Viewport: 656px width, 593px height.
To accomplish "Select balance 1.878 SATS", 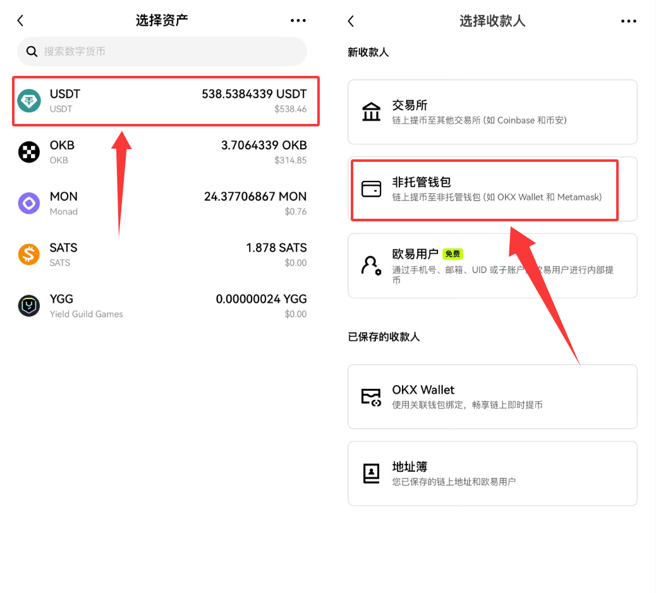I will [x=277, y=248].
